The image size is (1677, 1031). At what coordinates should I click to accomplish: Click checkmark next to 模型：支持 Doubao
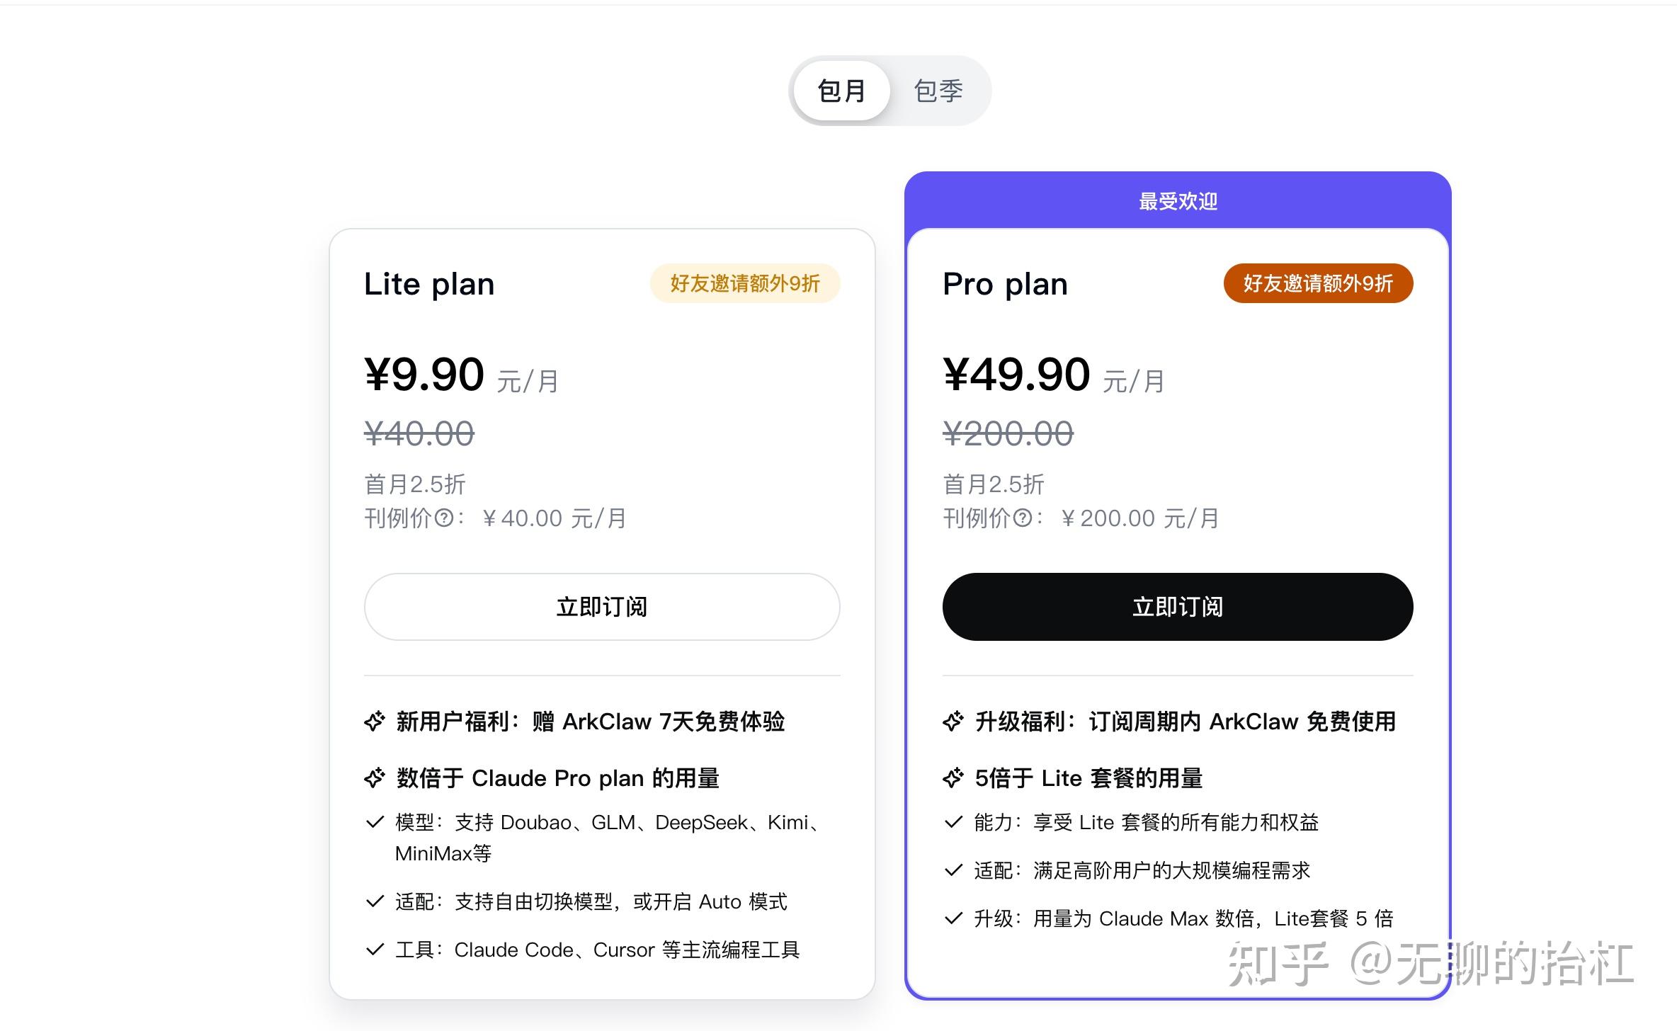[x=375, y=822]
